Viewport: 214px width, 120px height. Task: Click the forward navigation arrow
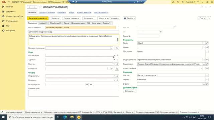(x=34, y=7)
